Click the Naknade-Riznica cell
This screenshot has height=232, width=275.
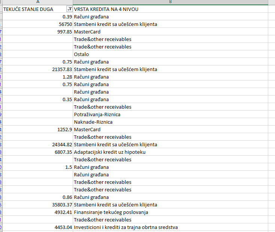170,122
